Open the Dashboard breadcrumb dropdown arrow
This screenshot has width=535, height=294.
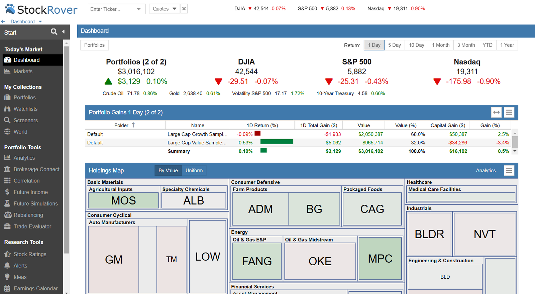click(x=40, y=22)
